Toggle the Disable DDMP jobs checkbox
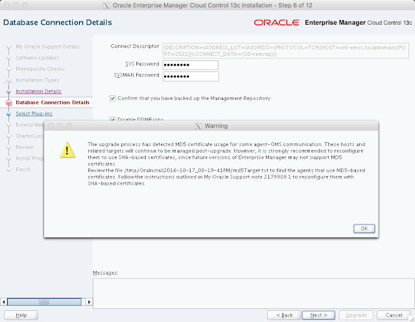This screenshot has width=415, height=322. coord(113,119)
